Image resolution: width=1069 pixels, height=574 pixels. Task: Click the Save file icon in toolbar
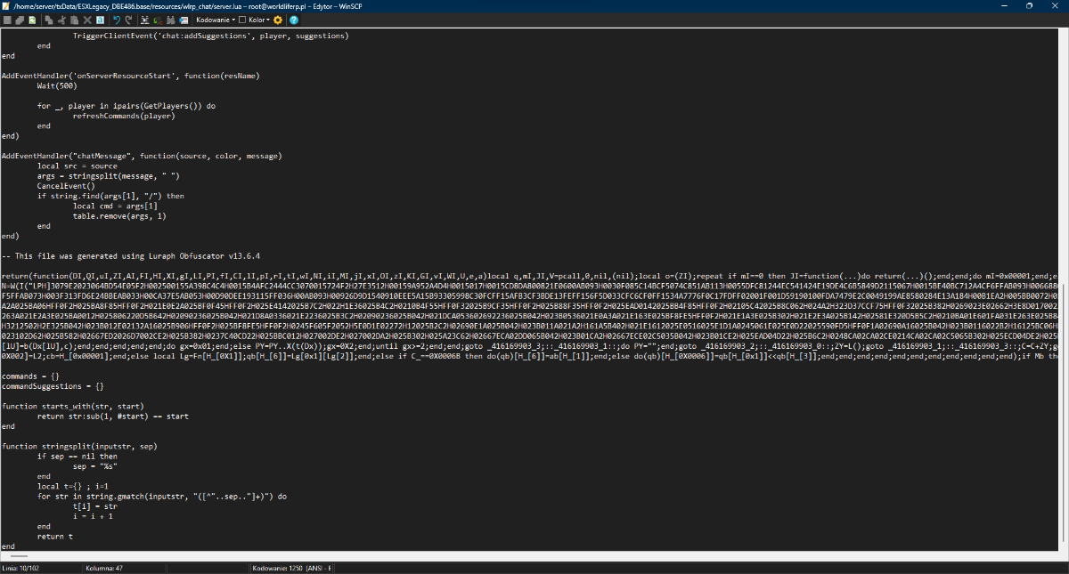(x=7, y=20)
